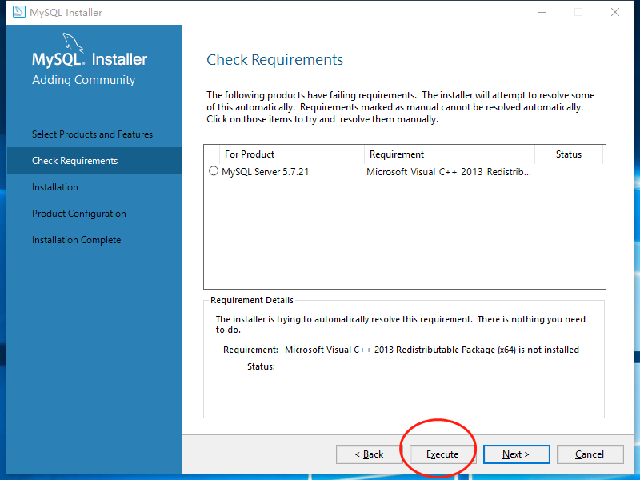Open the Installation Complete step

(x=76, y=240)
